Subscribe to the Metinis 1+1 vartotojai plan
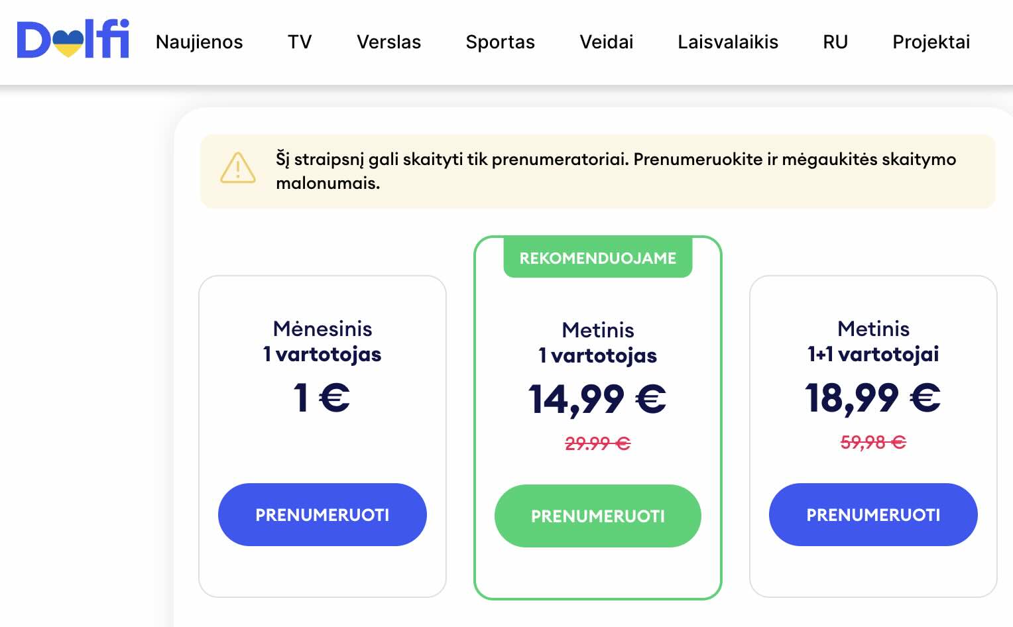This screenshot has width=1013, height=627. [x=872, y=514]
